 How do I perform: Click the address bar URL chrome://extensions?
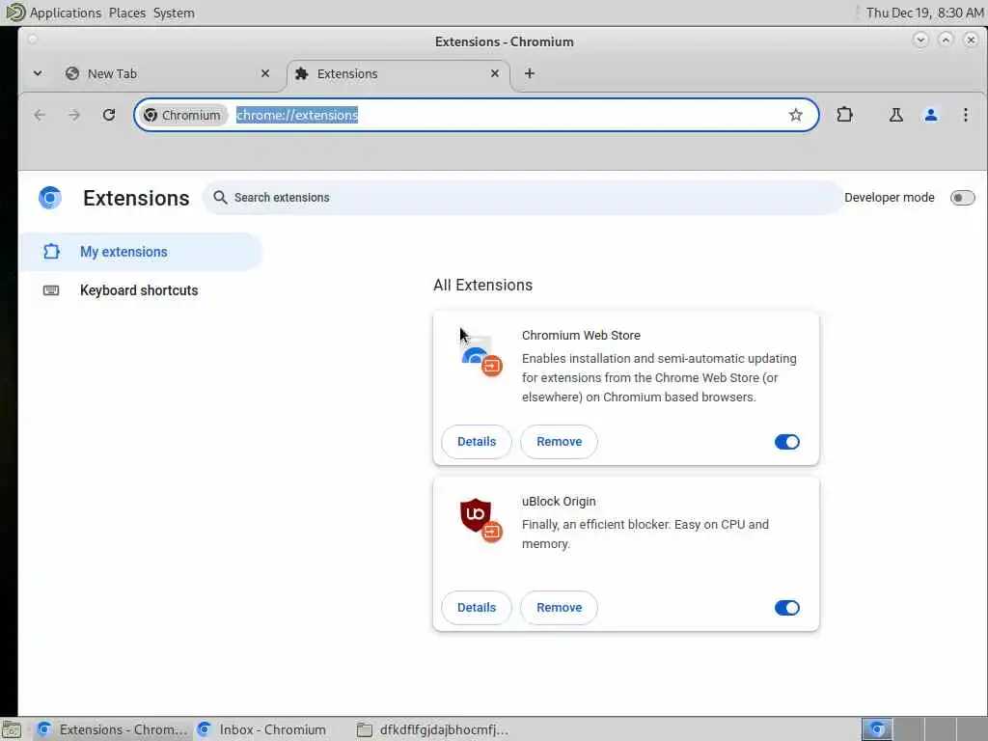tap(297, 115)
